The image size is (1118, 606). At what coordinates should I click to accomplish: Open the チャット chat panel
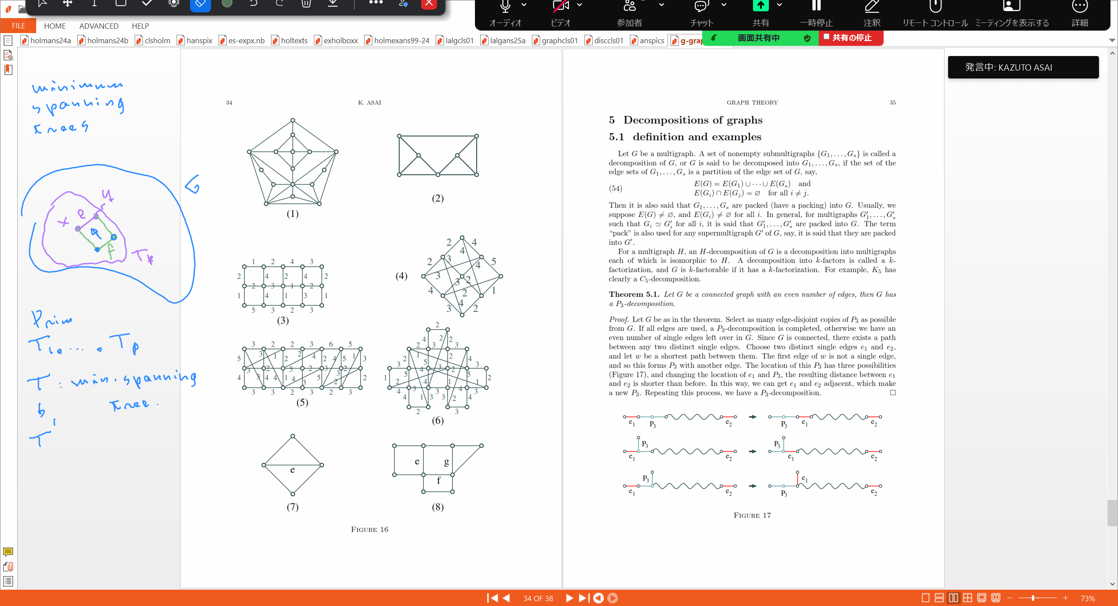[701, 13]
